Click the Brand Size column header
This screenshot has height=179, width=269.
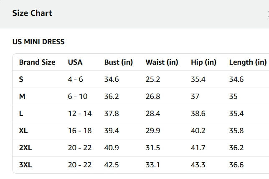click(37, 63)
